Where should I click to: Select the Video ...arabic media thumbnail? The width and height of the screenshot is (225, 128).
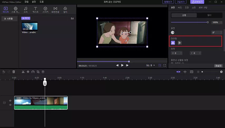tap(29, 26)
